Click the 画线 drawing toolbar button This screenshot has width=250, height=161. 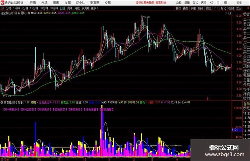coord(208,8)
